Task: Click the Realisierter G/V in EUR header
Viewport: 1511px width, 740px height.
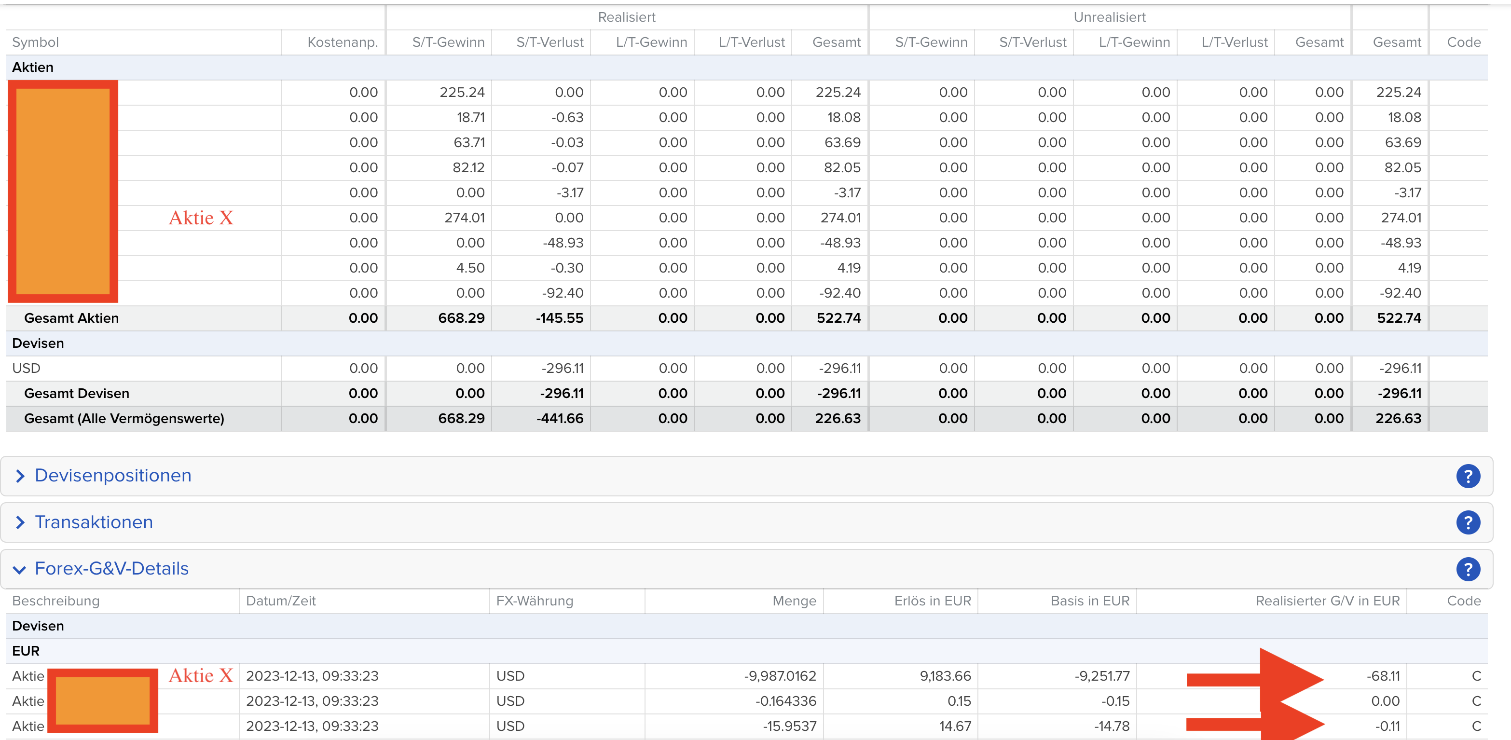Action: pos(1327,601)
